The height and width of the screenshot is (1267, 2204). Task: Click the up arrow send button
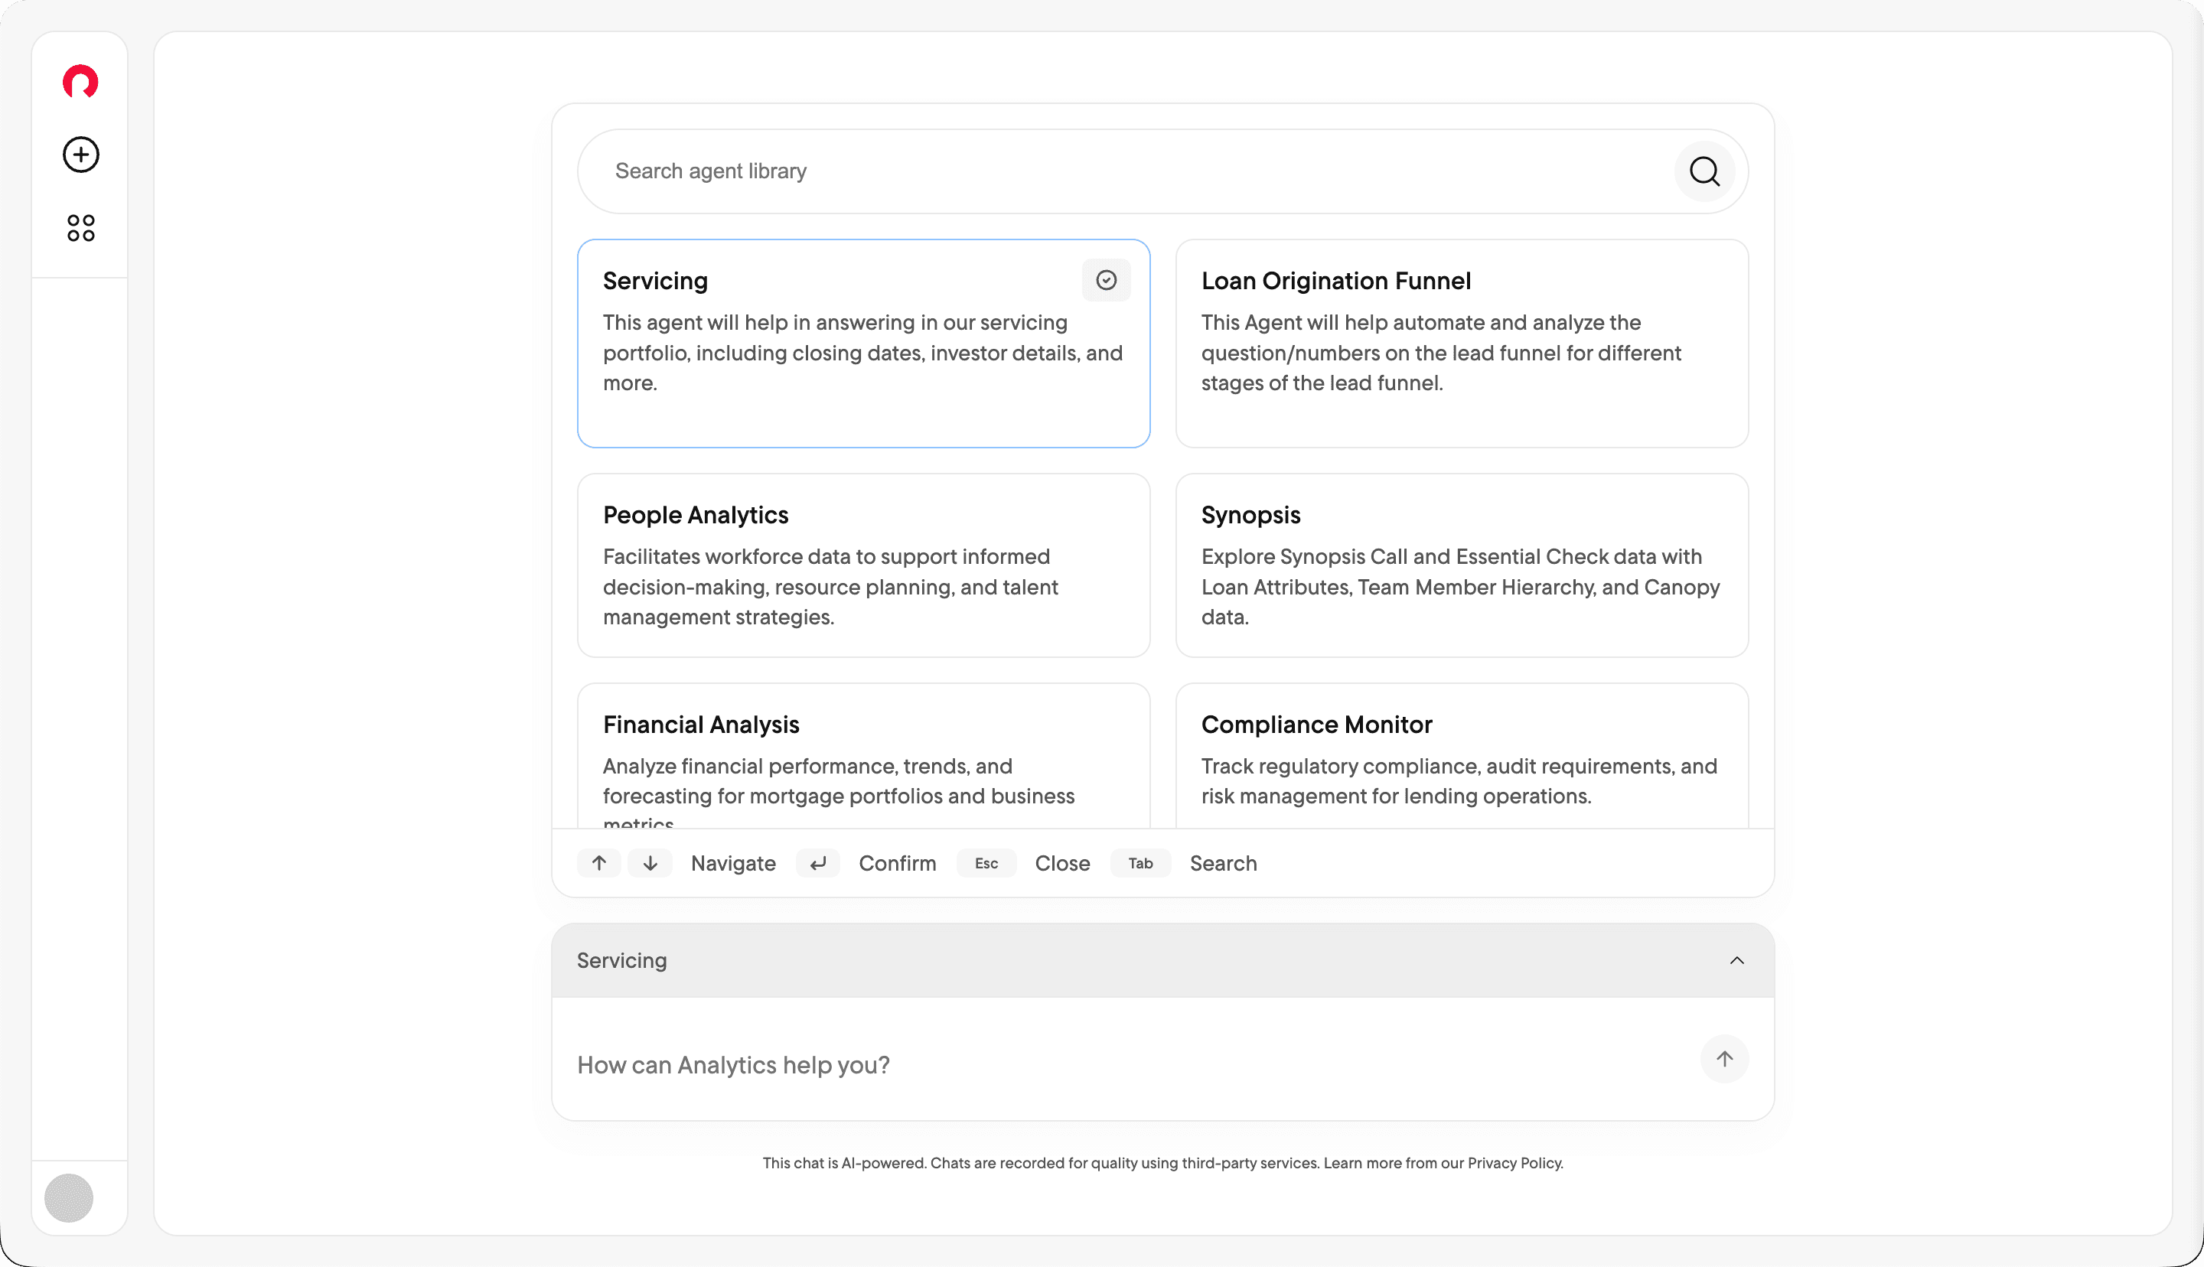tap(1723, 1059)
